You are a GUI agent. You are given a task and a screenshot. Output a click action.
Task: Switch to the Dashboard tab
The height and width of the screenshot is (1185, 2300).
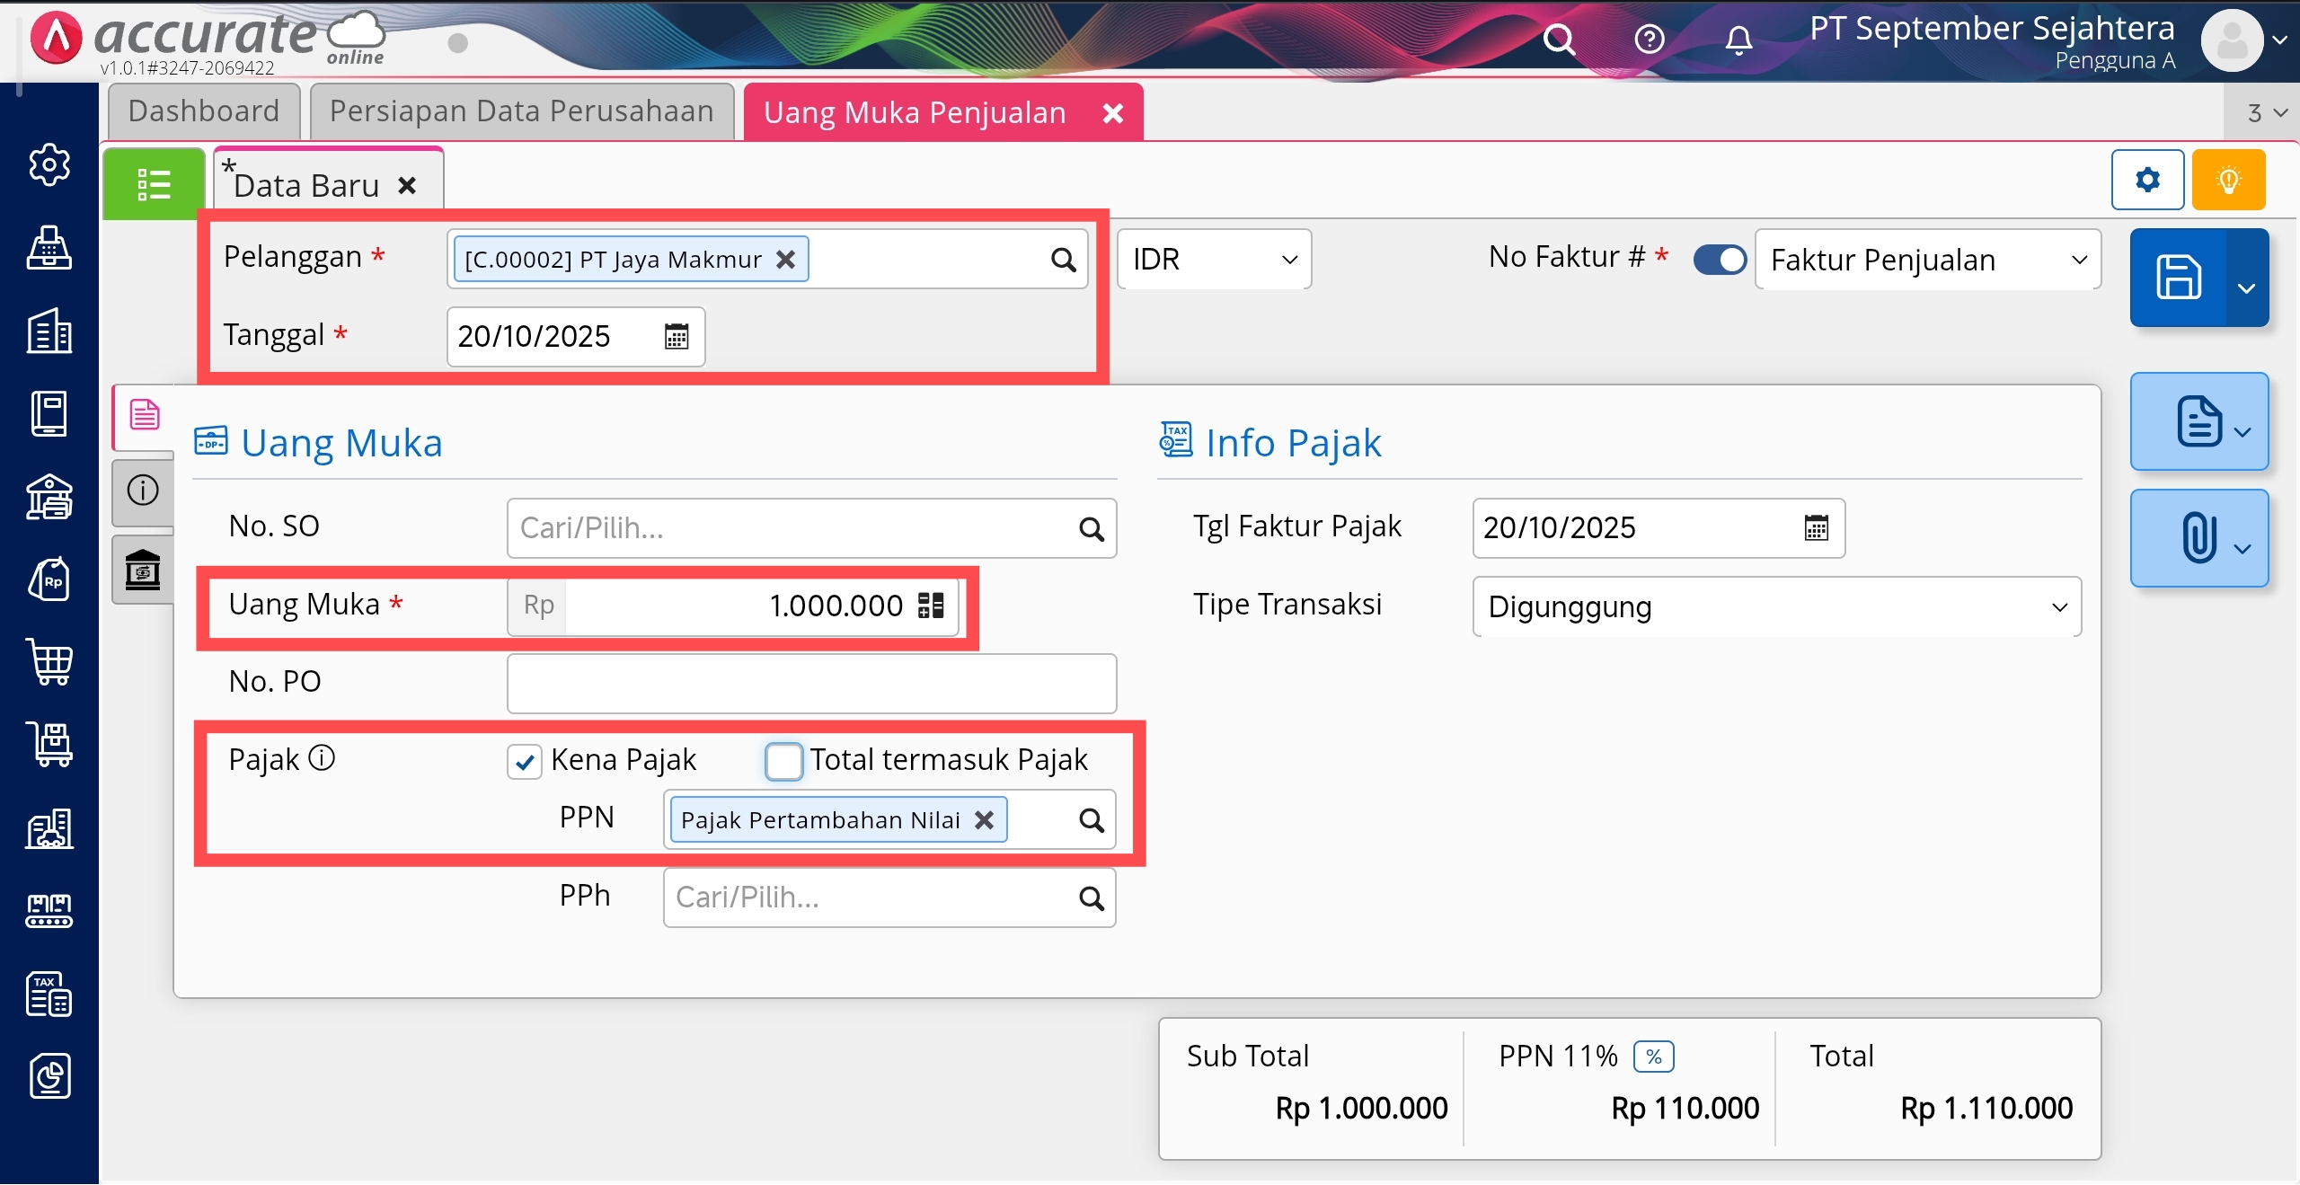pyautogui.click(x=204, y=111)
